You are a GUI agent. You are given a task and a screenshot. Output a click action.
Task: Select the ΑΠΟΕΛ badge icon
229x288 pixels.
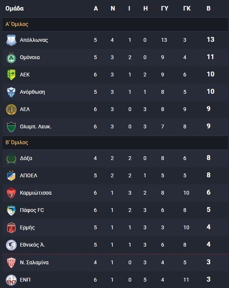click(11, 175)
